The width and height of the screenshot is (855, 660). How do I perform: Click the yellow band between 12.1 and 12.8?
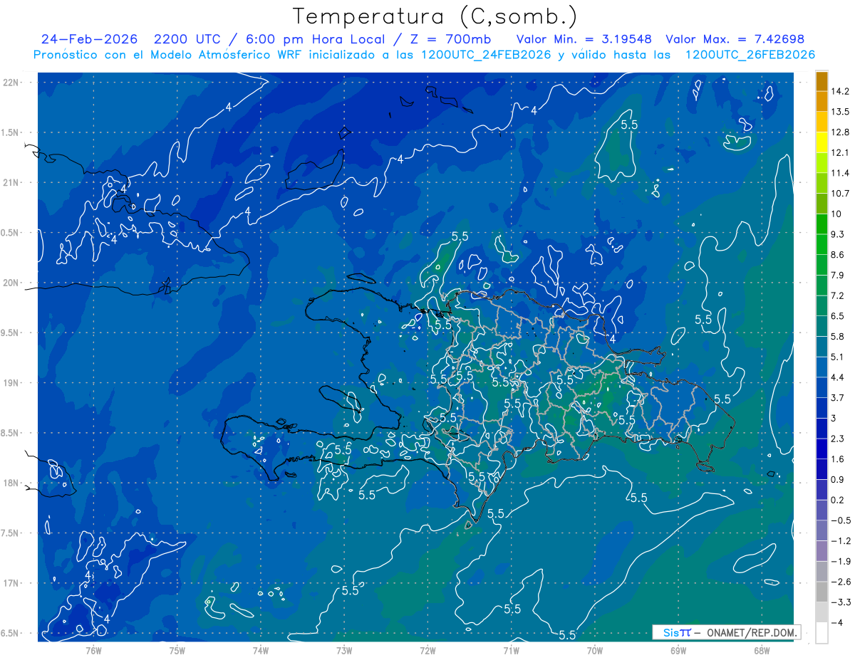pos(822,142)
